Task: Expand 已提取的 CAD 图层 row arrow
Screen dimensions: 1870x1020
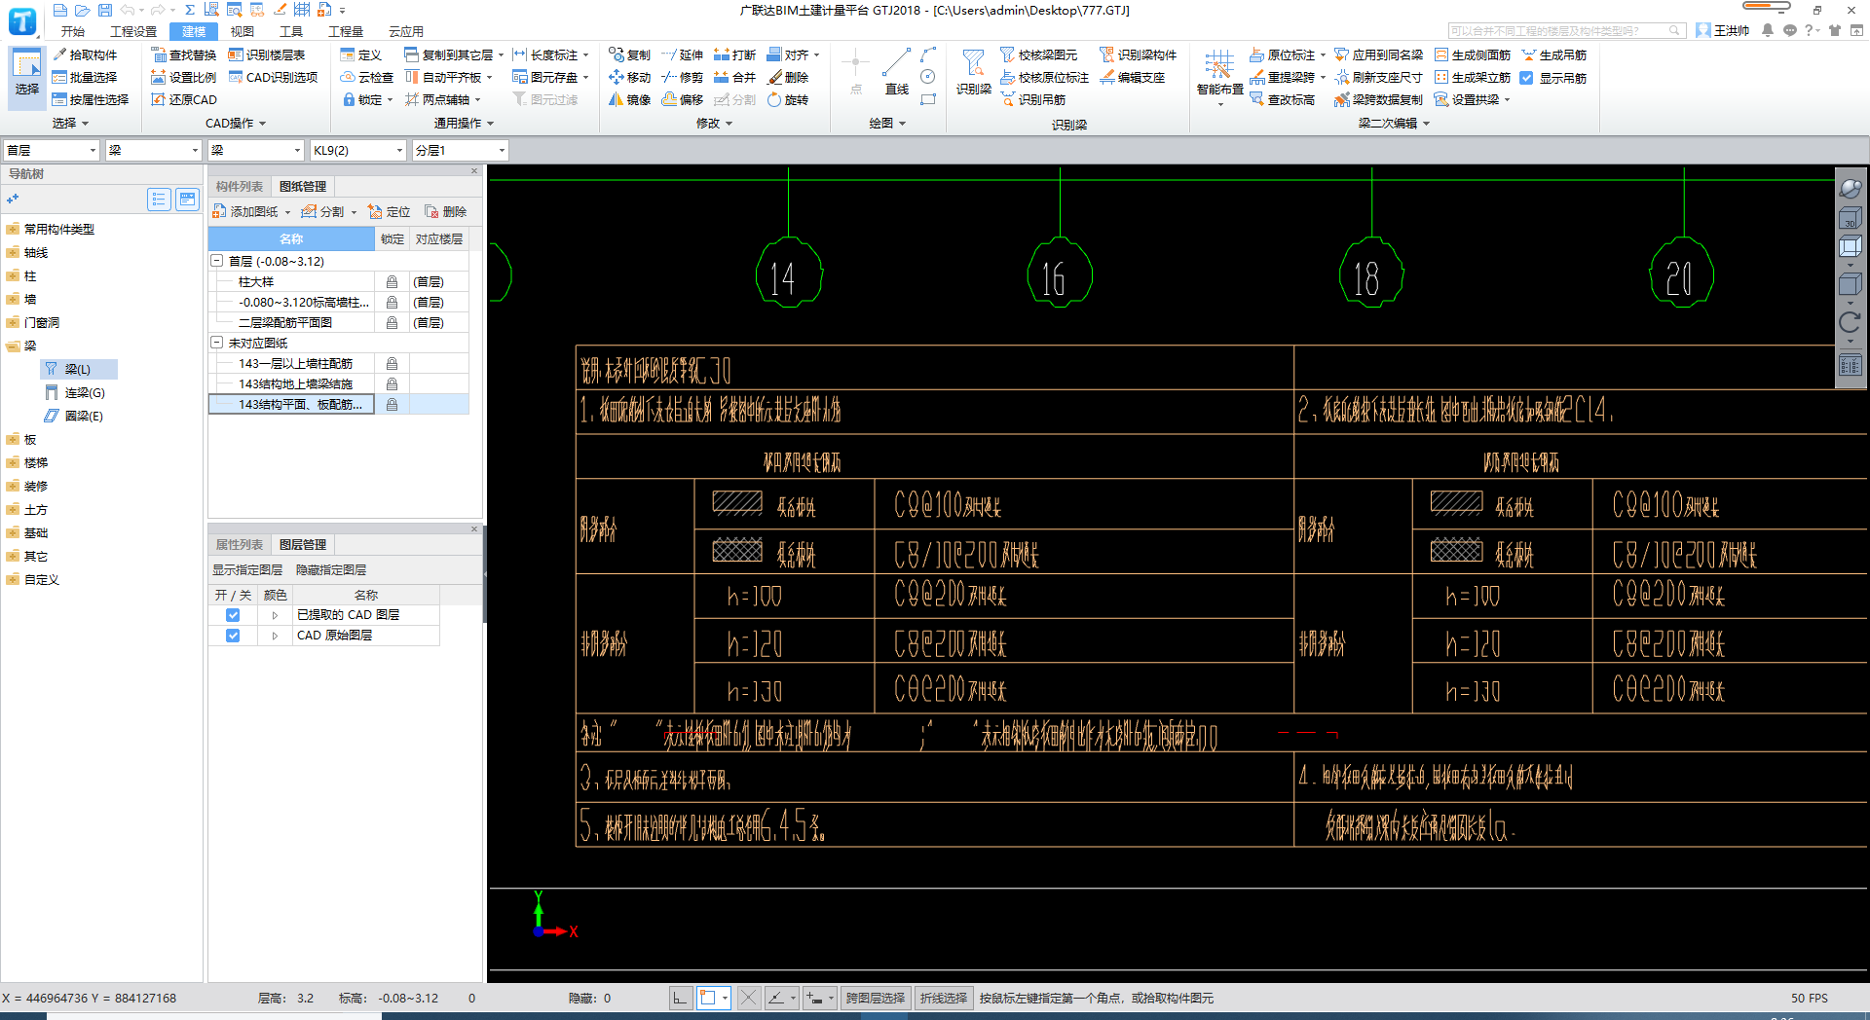Action: [x=275, y=615]
